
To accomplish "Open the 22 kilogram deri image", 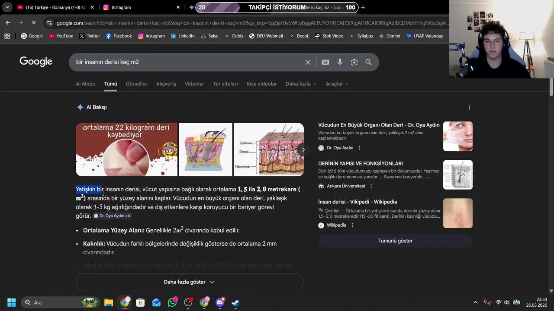I will click(127, 149).
